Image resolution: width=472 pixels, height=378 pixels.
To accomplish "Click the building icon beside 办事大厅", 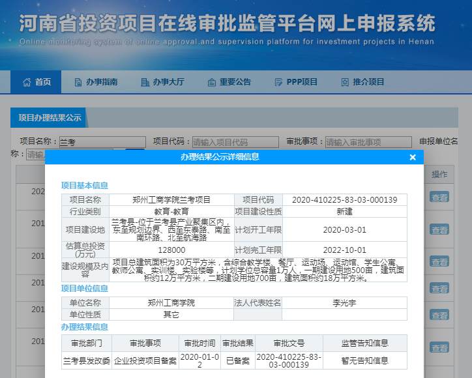I will [145, 82].
